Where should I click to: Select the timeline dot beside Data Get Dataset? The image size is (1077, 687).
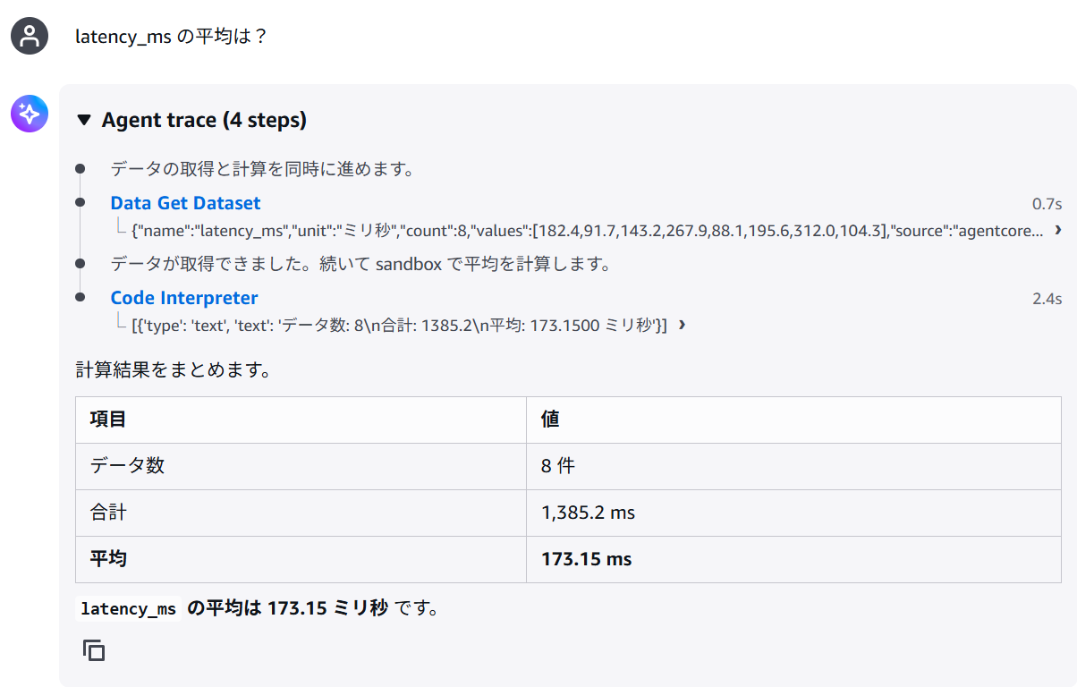click(x=81, y=204)
